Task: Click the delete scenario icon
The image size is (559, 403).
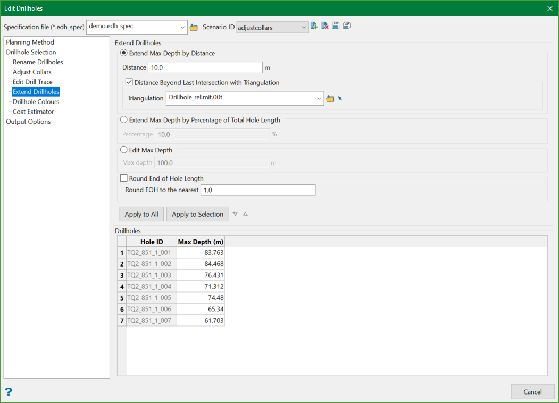Action: (325, 26)
